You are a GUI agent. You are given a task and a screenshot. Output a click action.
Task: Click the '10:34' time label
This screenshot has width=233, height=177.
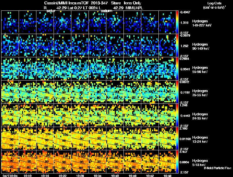click(x=98, y=176)
